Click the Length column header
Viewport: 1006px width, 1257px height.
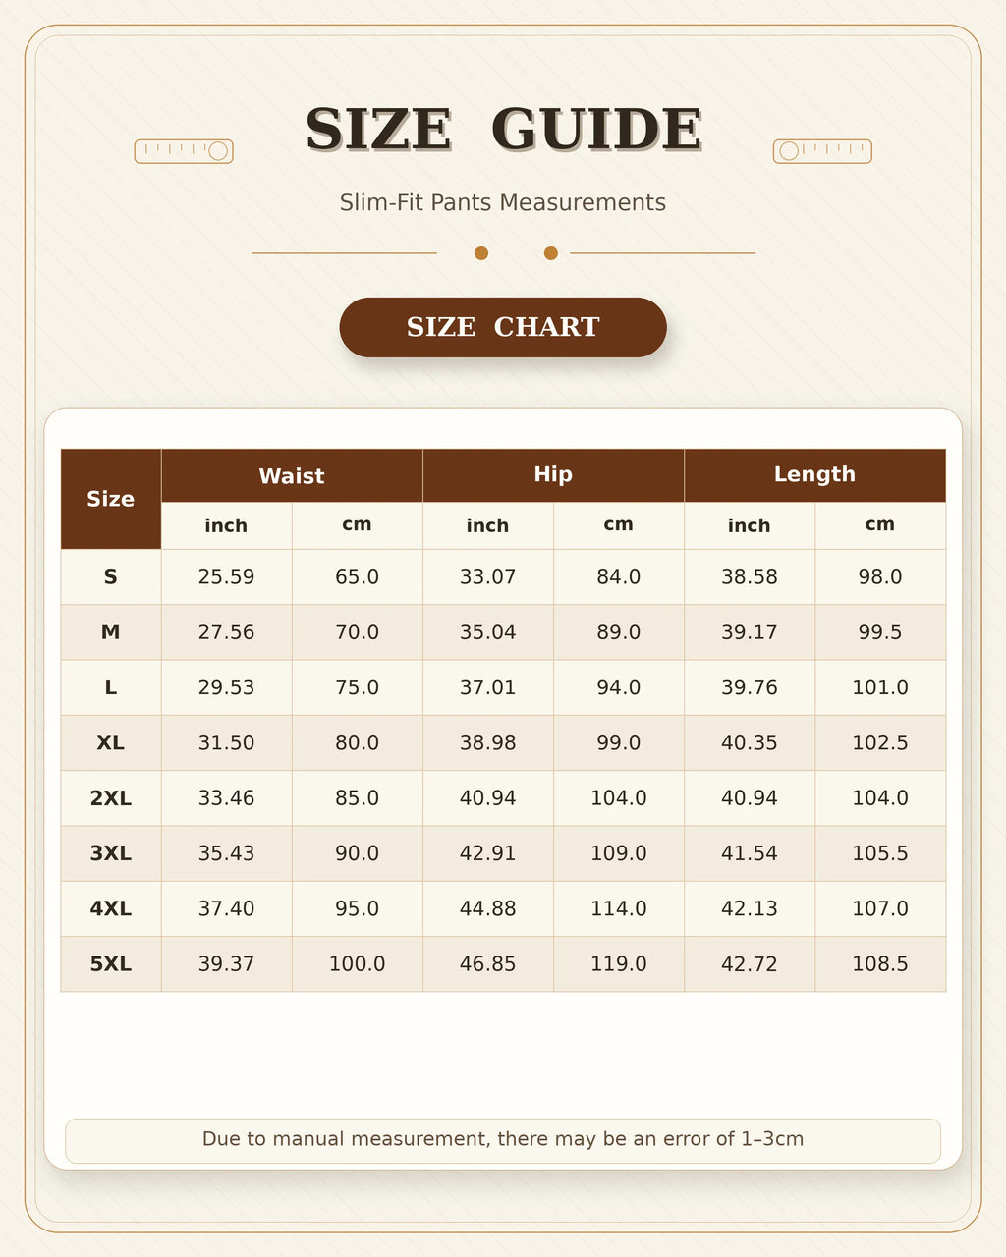pos(814,475)
